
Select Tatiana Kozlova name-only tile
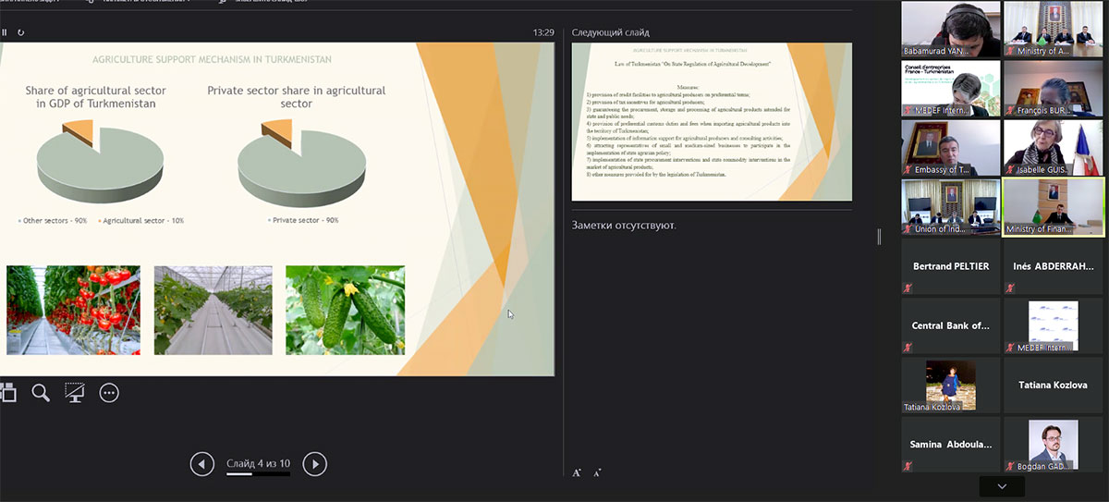pyautogui.click(x=1053, y=385)
